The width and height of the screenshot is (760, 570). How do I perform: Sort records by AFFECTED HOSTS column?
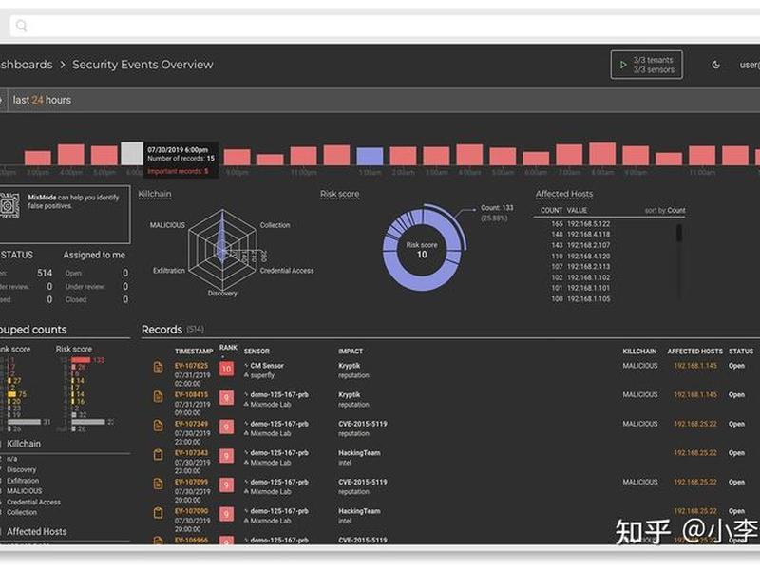pyautogui.click(x=694, y=351)
